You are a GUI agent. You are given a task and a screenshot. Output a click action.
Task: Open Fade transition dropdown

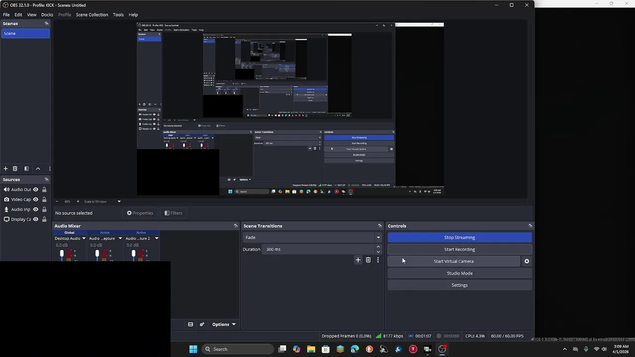(312, 238)
